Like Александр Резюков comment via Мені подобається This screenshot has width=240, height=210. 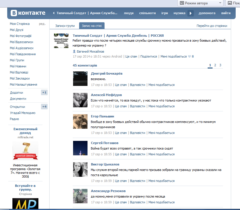coord(161,202)
